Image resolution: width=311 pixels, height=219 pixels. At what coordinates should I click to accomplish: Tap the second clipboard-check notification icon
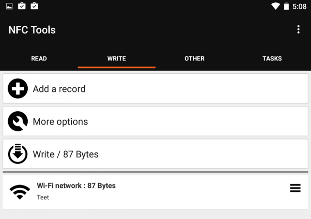pos(34,6)
